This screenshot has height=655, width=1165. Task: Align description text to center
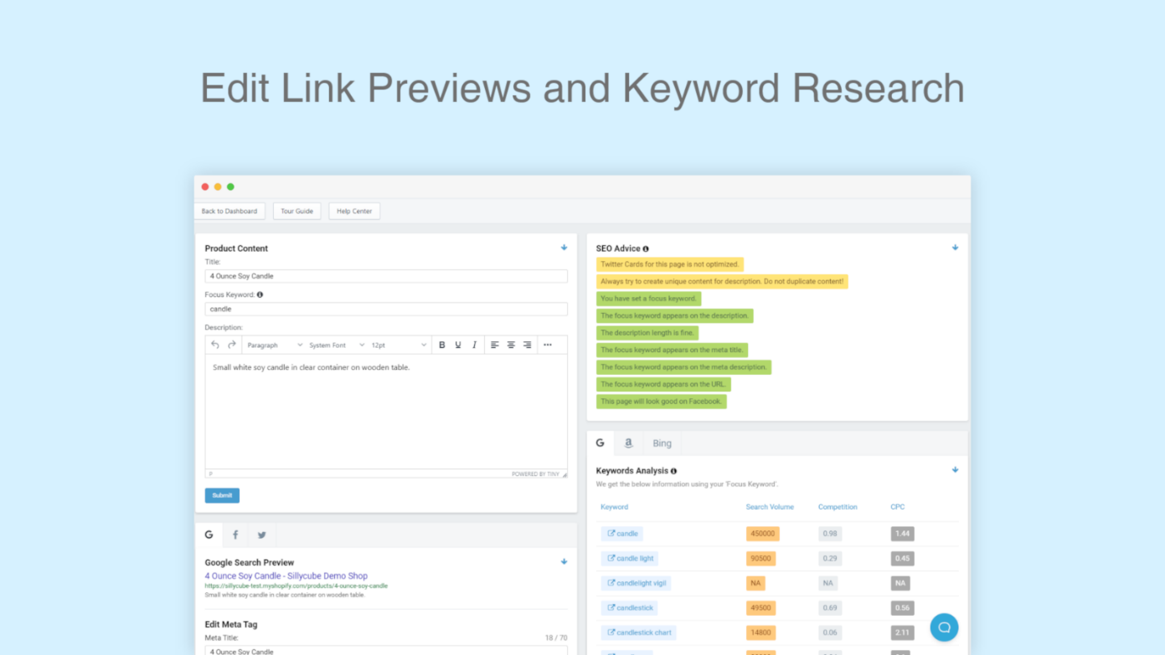click(x=511, y=345)
